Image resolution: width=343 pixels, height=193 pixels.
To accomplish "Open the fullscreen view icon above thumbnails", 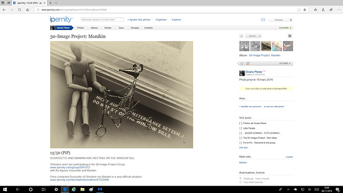I will (289, 36).
